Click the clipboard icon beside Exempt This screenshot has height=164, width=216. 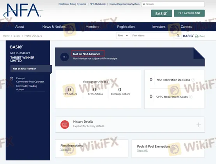[12, 78]
